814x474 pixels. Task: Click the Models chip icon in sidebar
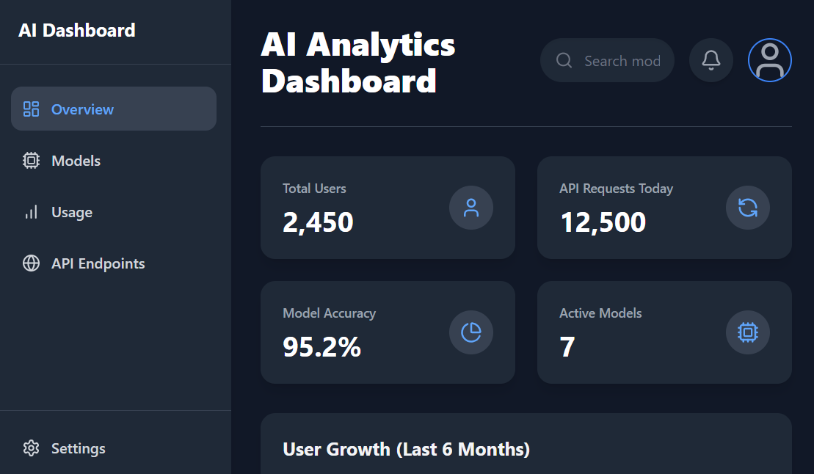click(x=31, y=160)
